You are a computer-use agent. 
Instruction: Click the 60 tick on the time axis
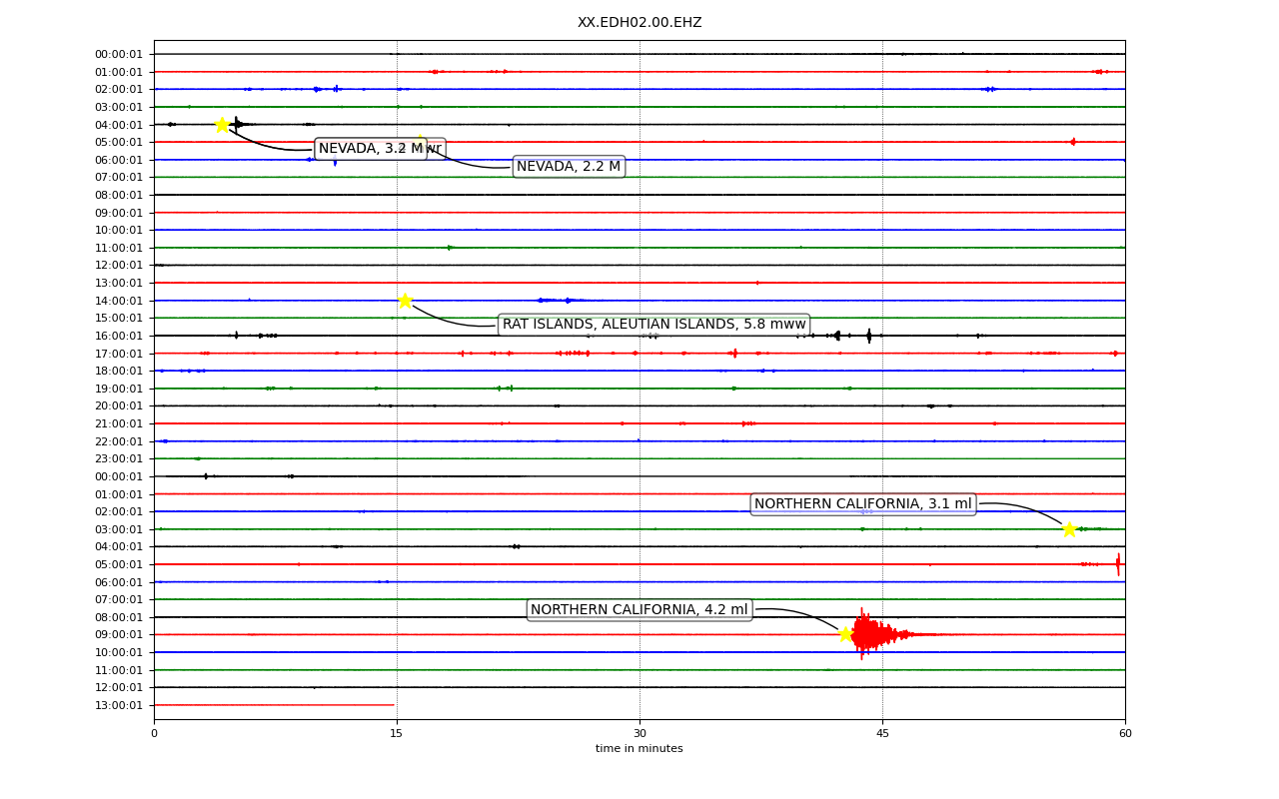(x=1125, y=734)
